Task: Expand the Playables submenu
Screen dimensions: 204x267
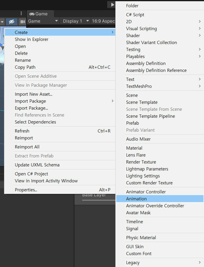Action: pos(160,57)
